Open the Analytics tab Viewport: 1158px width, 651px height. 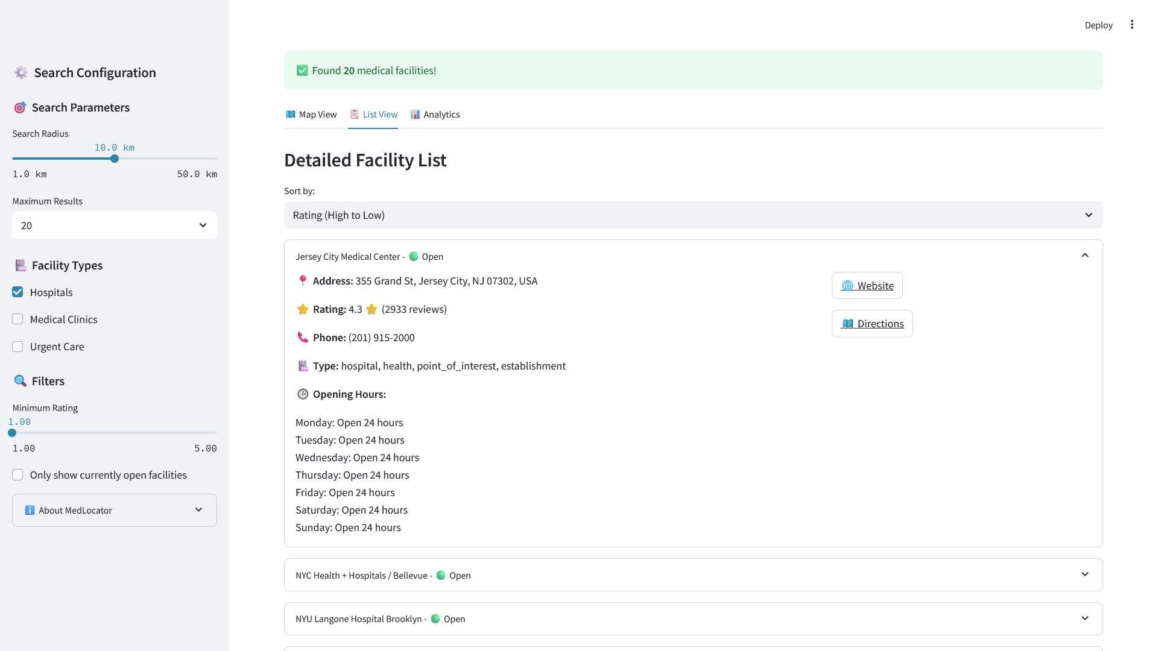[435, 115]
